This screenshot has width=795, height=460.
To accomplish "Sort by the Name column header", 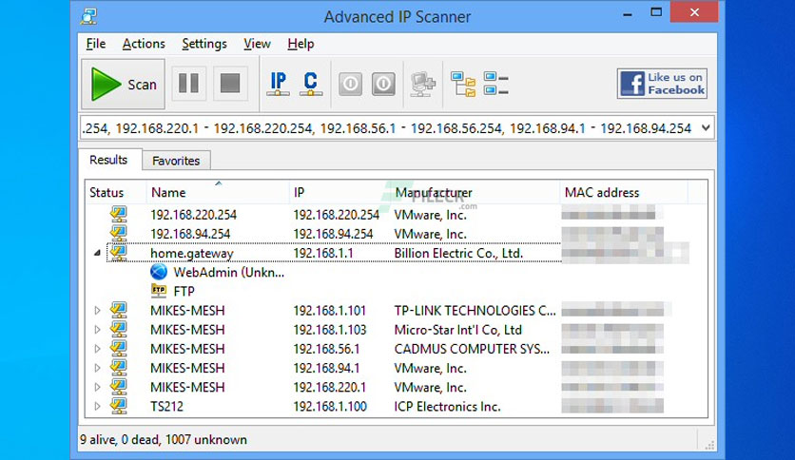I will [x=218, y=193].
